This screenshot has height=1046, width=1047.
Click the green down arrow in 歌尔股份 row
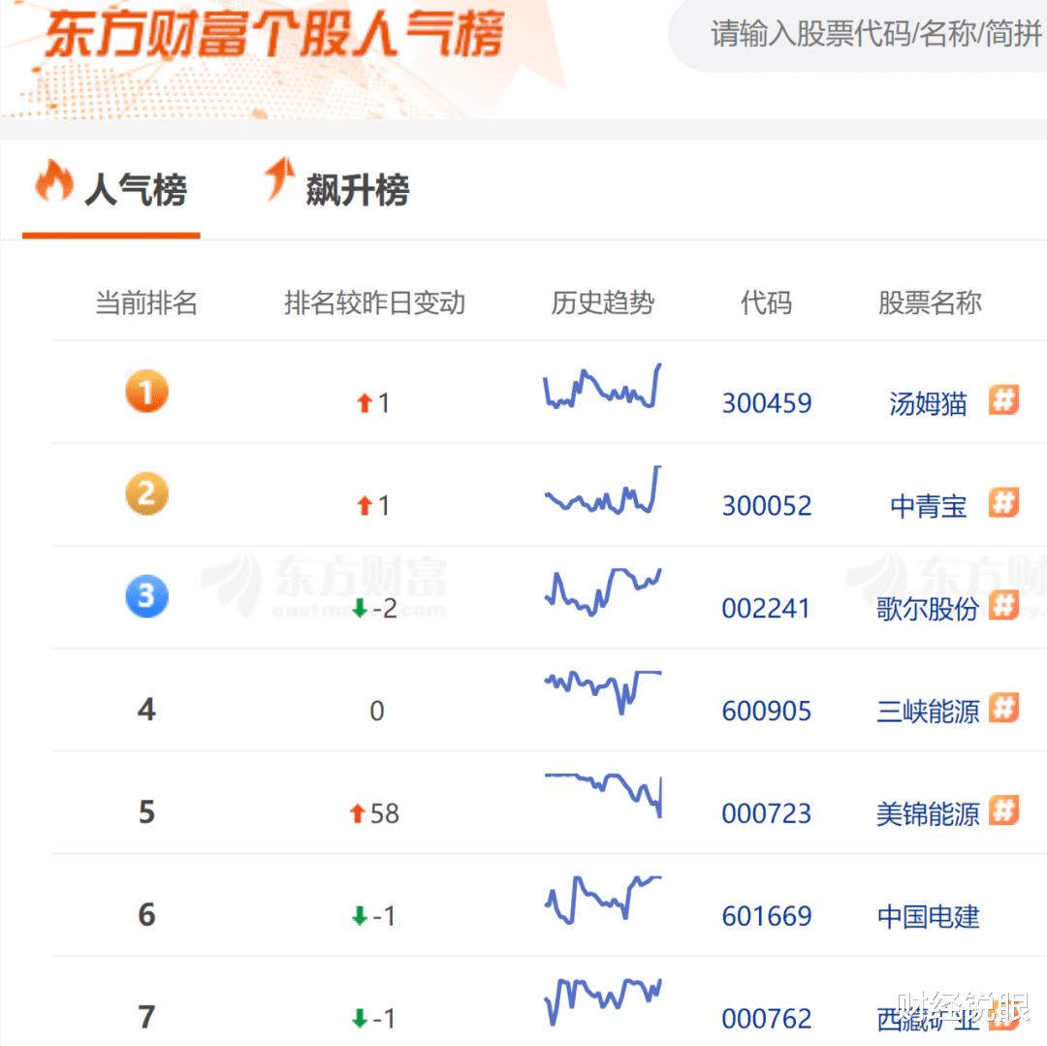(360, 608)
